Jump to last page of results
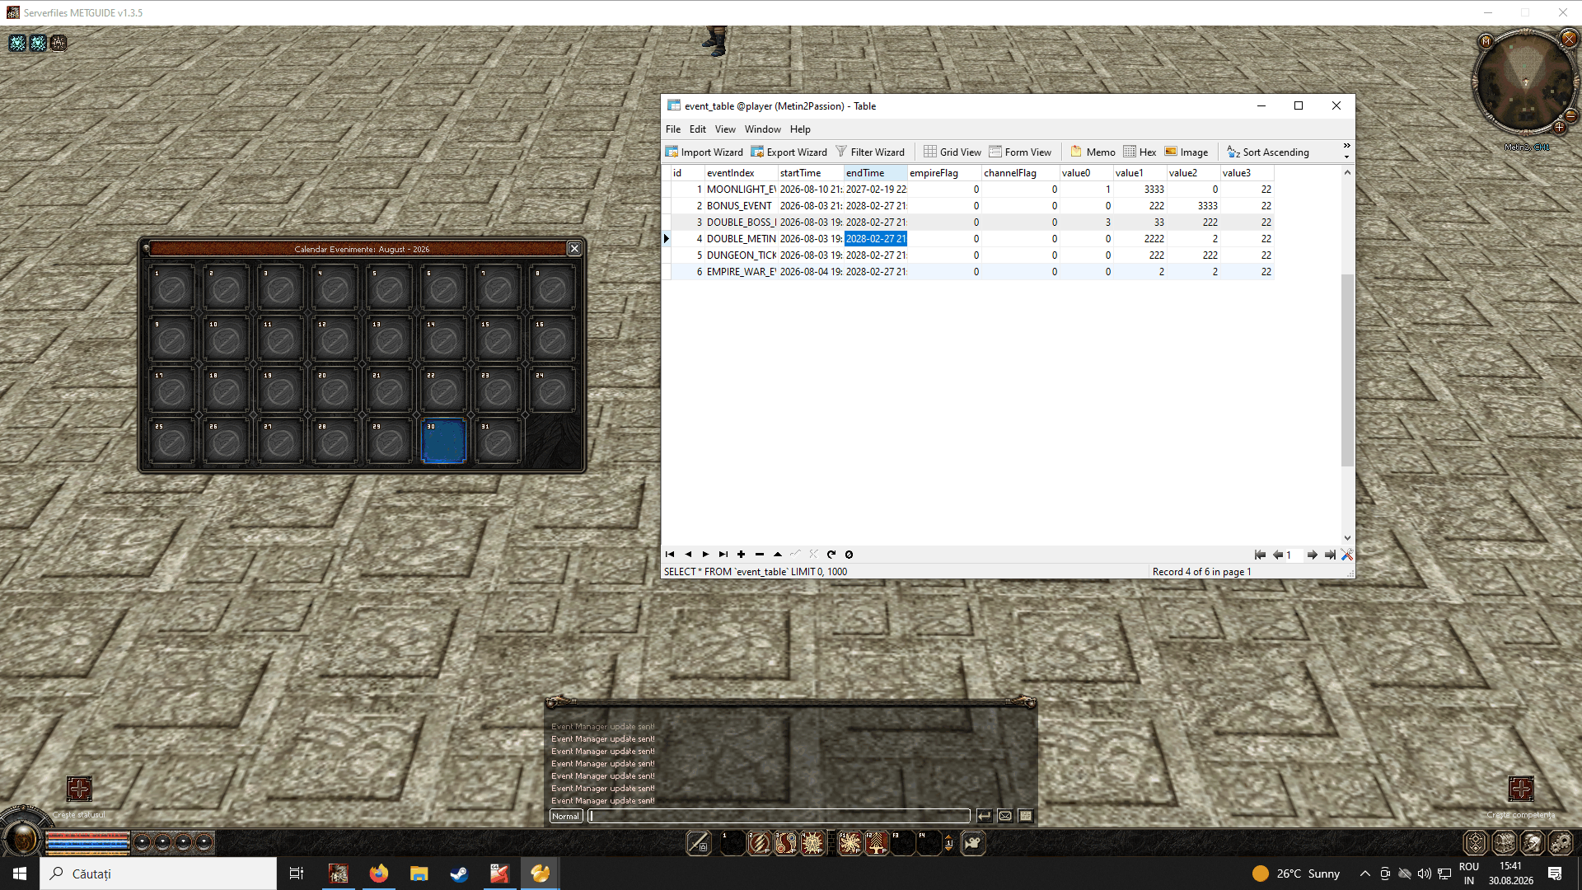Screen dimensions: 1582x890 pyautogui.click(x=1330, y=555)
